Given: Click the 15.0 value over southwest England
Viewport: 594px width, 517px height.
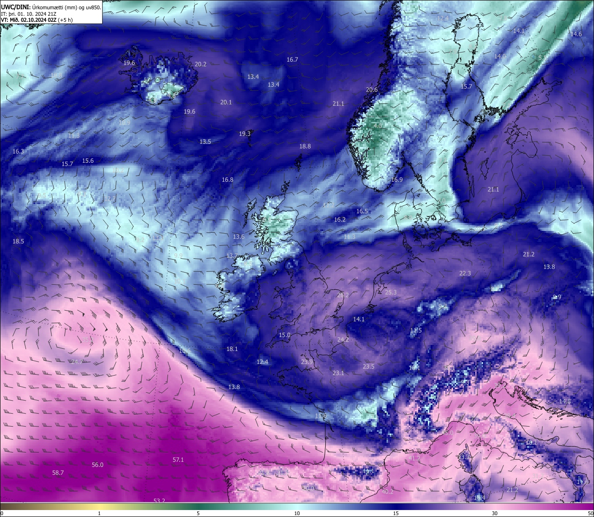Looking at the screenshot, I should [284, 335].
